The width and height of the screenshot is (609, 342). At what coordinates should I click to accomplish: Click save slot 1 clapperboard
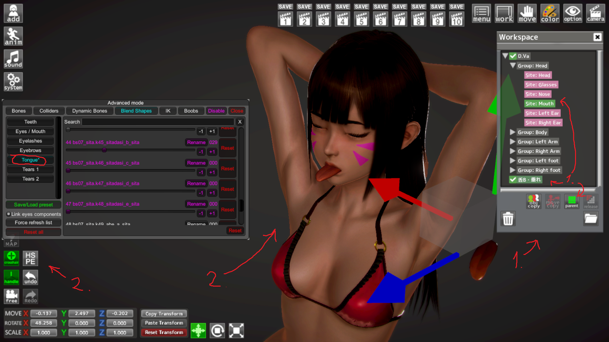coord(285,19)
